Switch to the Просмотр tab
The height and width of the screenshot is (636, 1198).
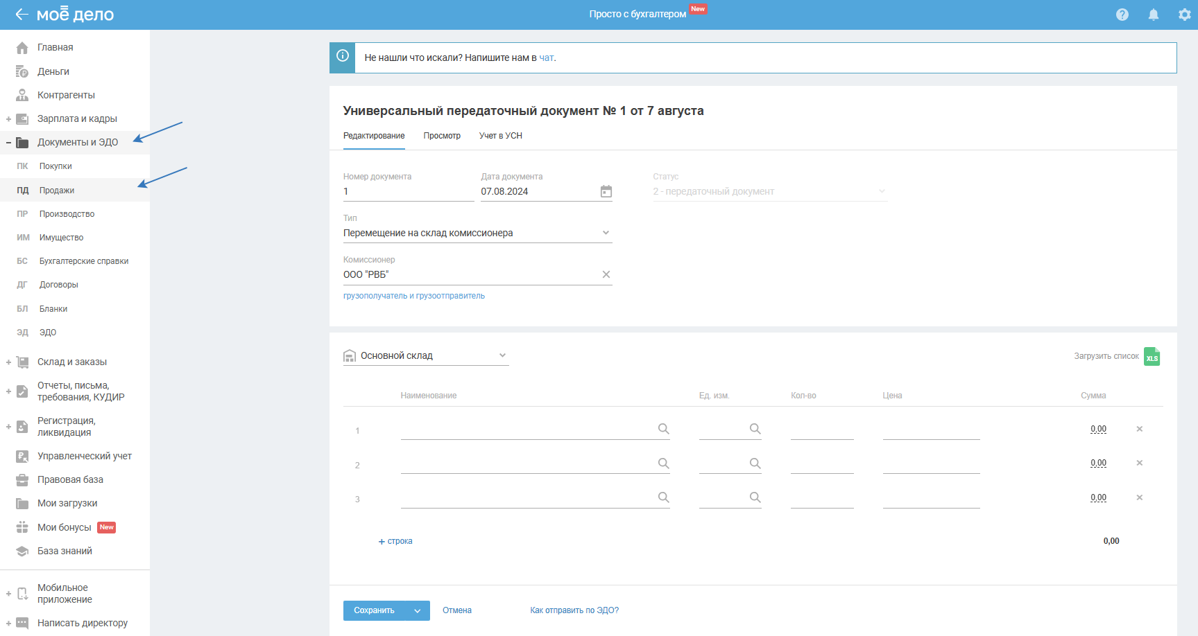pyautogui.click(x=442, y=136)
